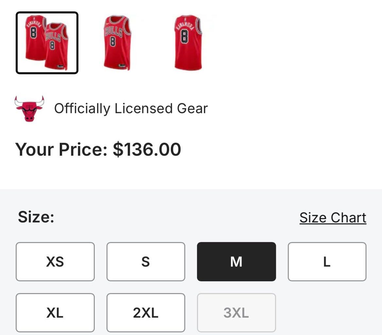Click the Officially Licensed Gear label
382x335 pixels.
pyautogui.click(x=132, y=108)
